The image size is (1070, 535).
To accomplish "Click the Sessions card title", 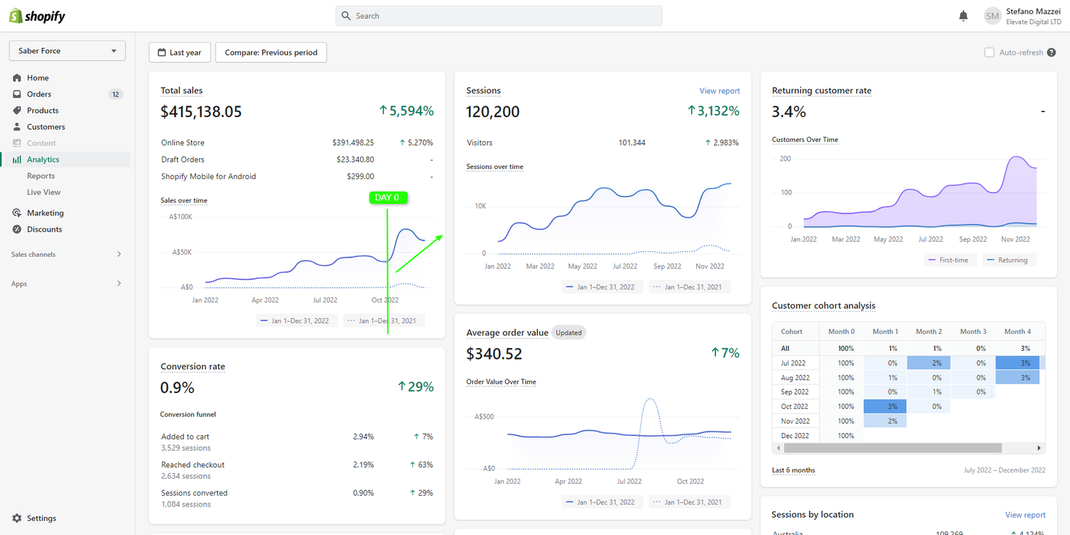I will [x=484, y=91].
